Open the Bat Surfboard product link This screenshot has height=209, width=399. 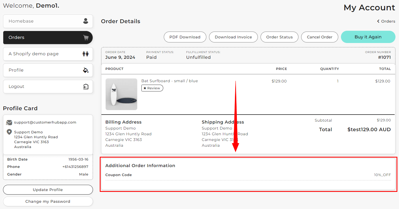tap(170, 81)
